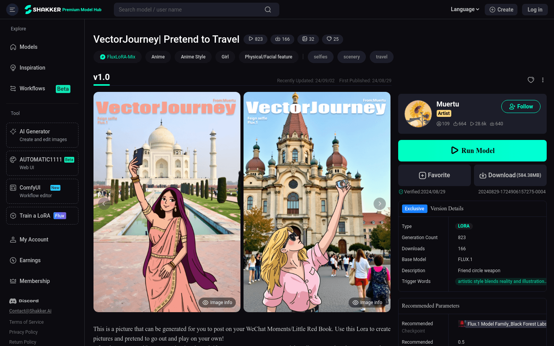Open the Language dropdown
Viewport: 554px width, 346px height.
coord(465,9)
